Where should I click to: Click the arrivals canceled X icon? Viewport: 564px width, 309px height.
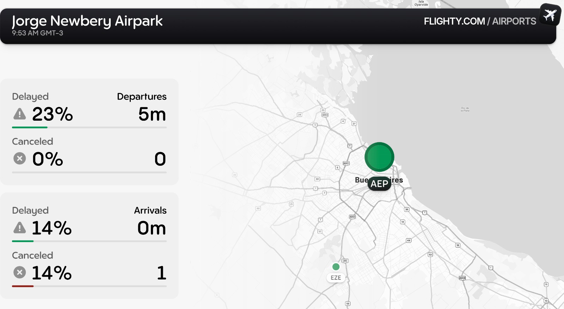(20, 272)
